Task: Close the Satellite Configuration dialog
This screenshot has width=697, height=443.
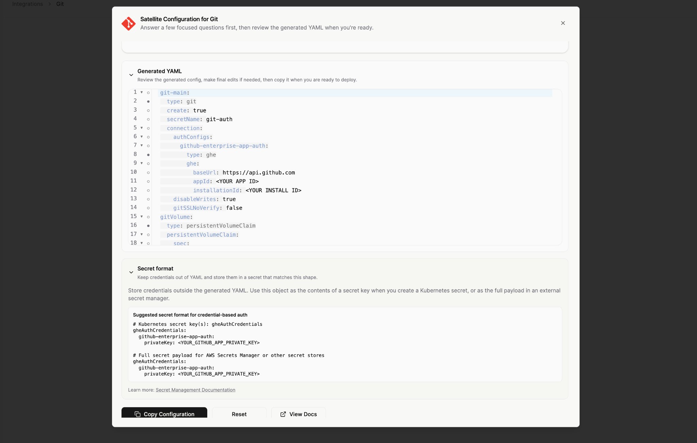Action: click(x=563, y=23)
